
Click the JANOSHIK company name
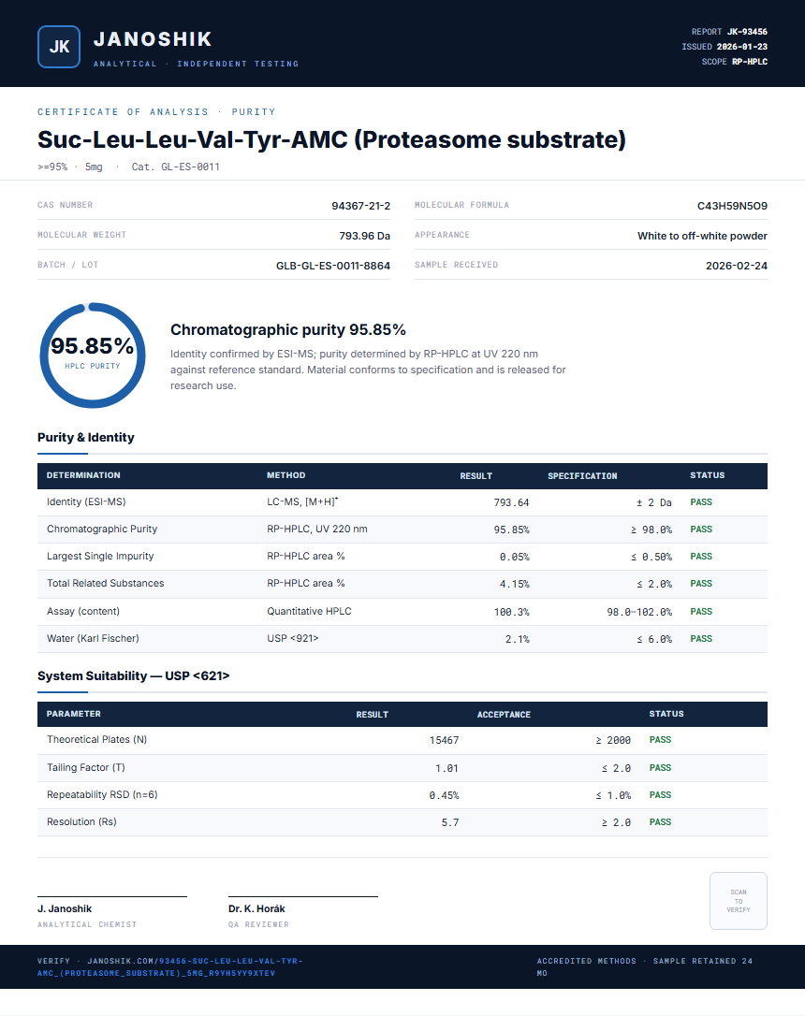(153, 39)
